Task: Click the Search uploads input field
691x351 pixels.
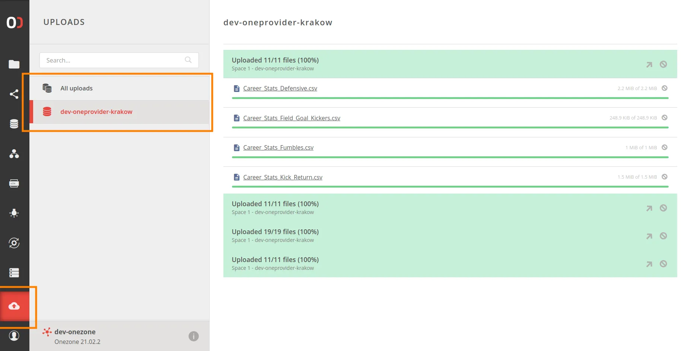Action: point(114,60)
